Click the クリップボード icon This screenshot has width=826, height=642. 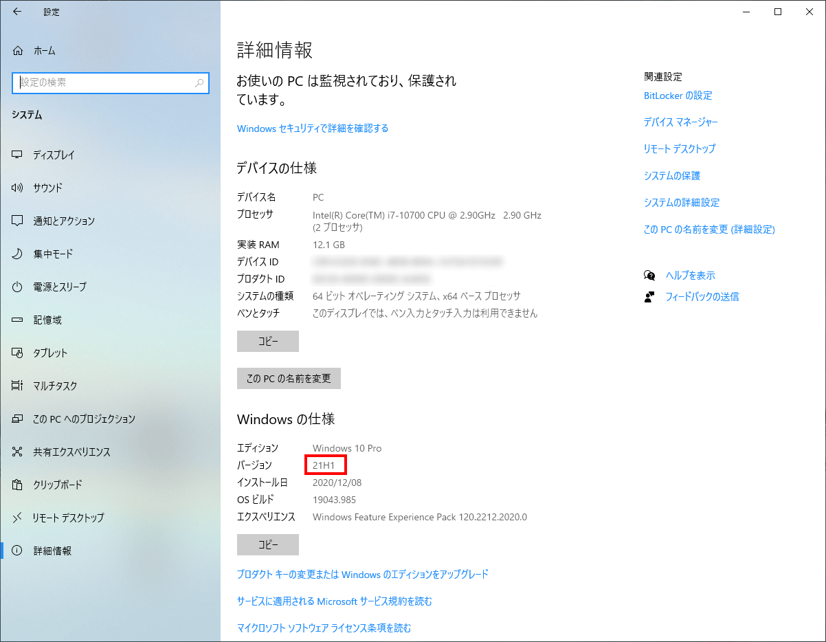tap(18, 485)
